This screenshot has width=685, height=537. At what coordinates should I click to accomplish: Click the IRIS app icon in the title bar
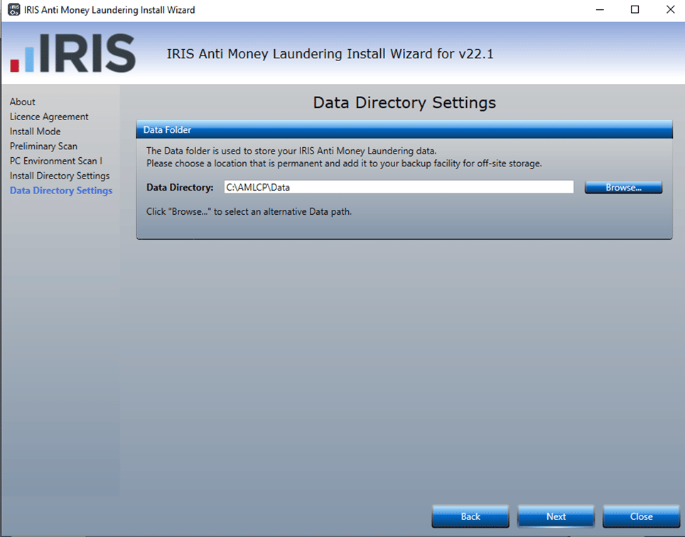coord(14,10)
